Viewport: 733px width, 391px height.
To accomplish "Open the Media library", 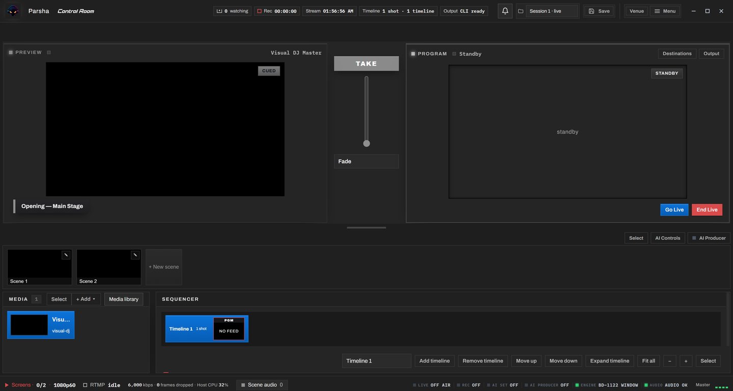I will point(124,299).
